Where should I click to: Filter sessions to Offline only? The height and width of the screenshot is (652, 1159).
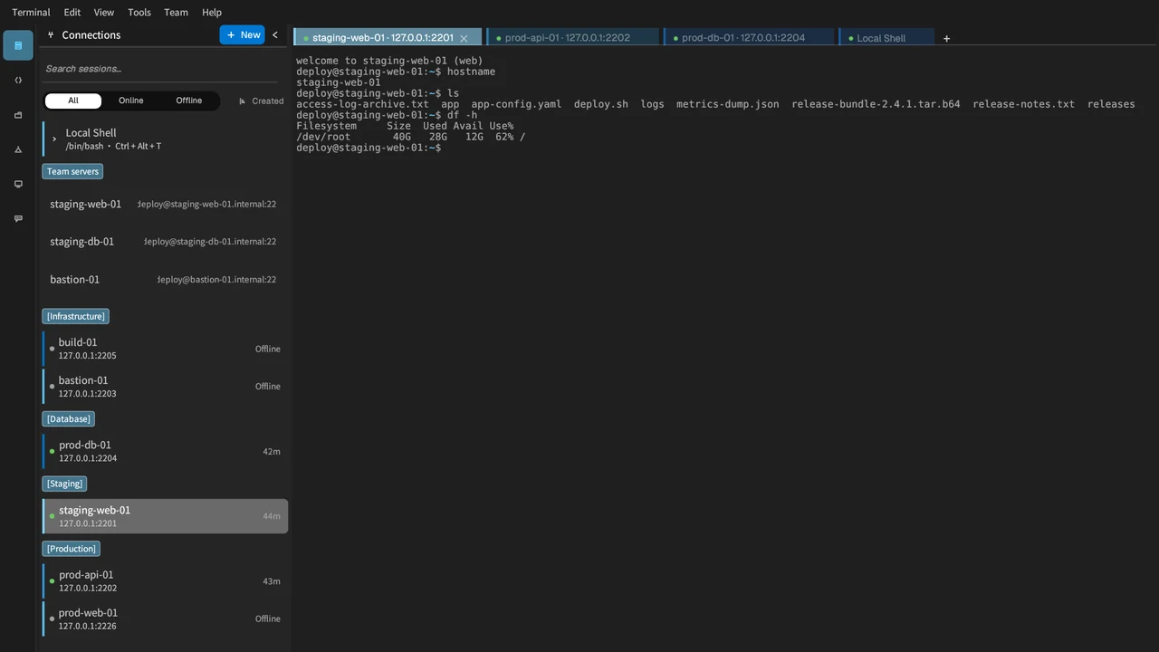point(188,101)
